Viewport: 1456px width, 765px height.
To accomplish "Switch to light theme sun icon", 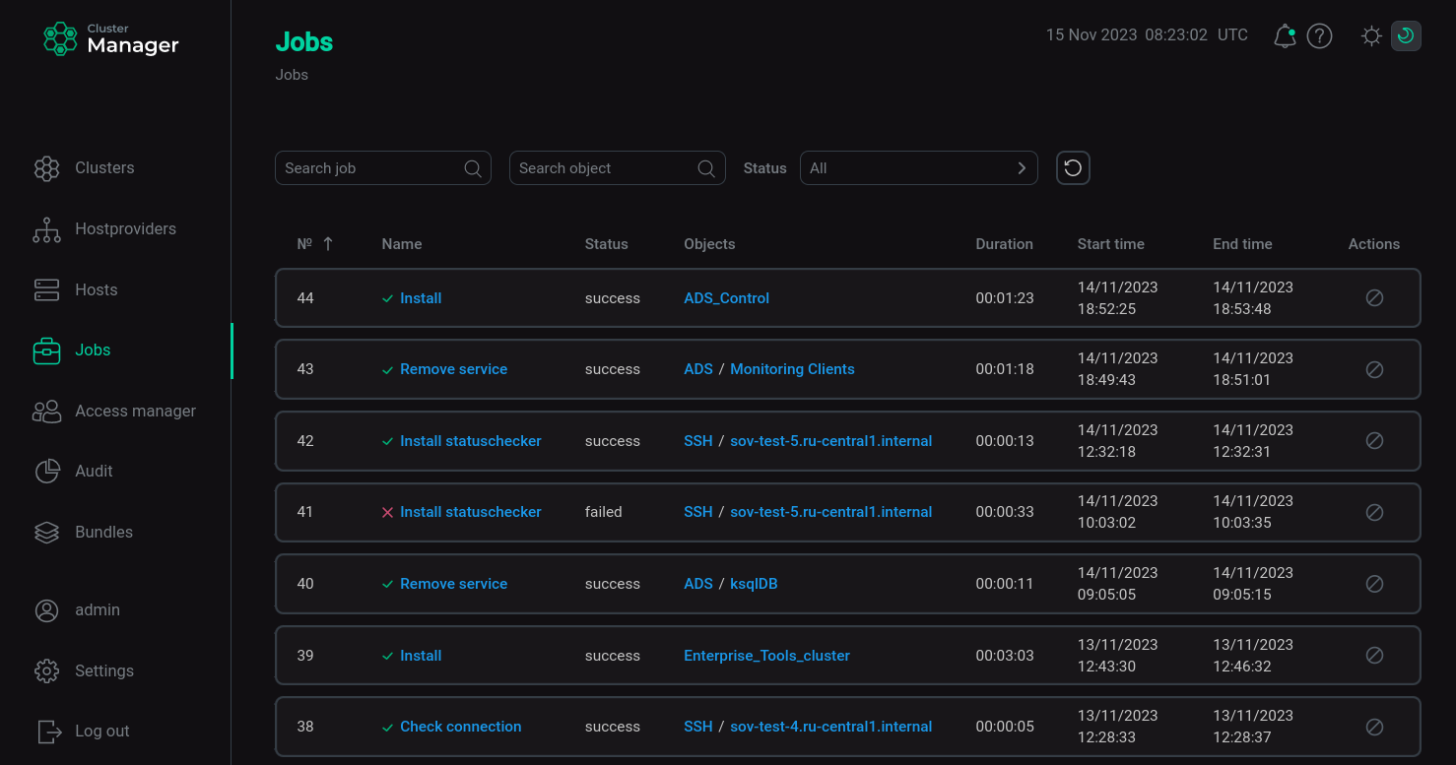I will [1371, 36].
